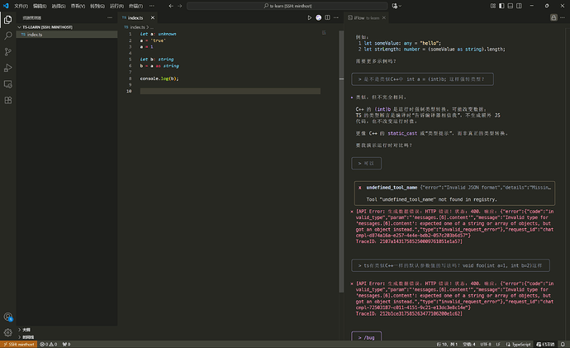The image size is (570, 348).
Task: Switch to the index.ts editor tab
Action: [x=135, y=17]
